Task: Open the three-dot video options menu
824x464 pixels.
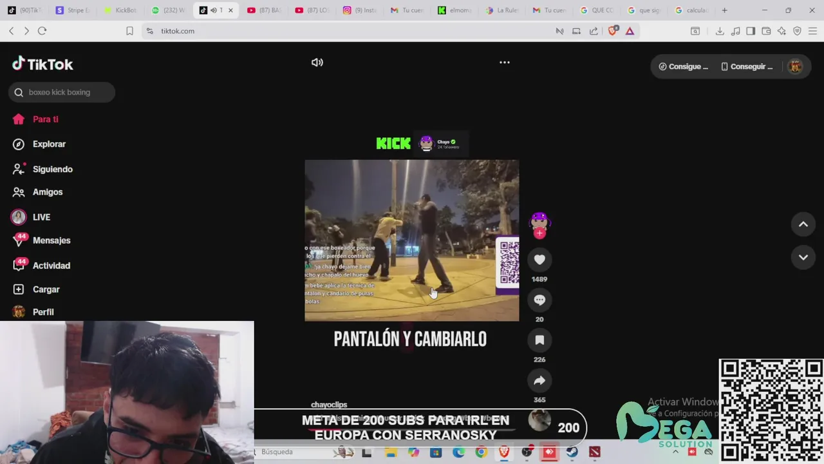Action: (x=505, y=63)
